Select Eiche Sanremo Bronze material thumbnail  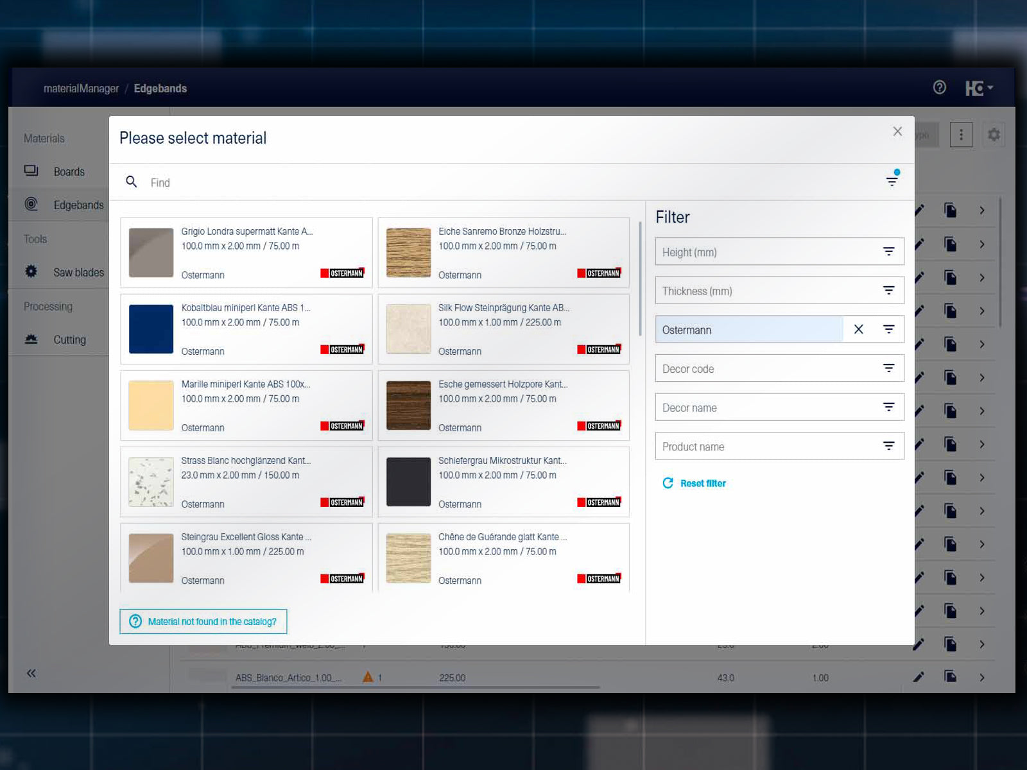[408, 253]
